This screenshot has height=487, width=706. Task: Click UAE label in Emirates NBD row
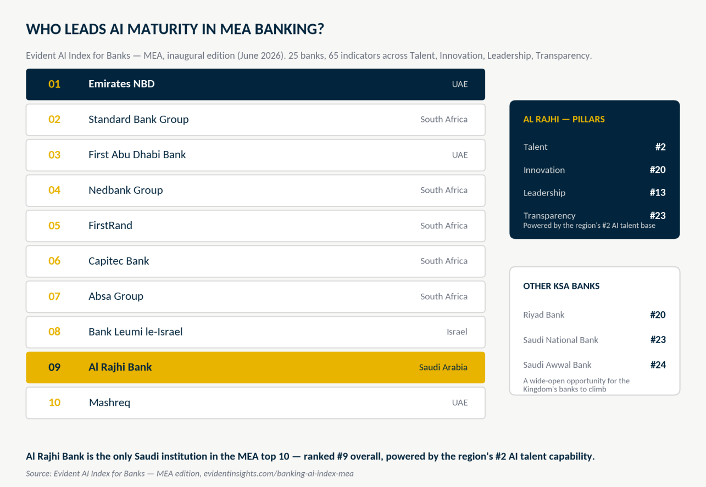[460, 84]
